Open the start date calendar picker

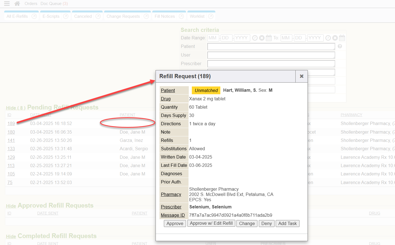click(269, 38)
